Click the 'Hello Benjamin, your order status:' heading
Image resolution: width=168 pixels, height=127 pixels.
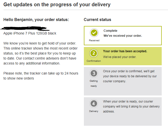pos(36,20)
